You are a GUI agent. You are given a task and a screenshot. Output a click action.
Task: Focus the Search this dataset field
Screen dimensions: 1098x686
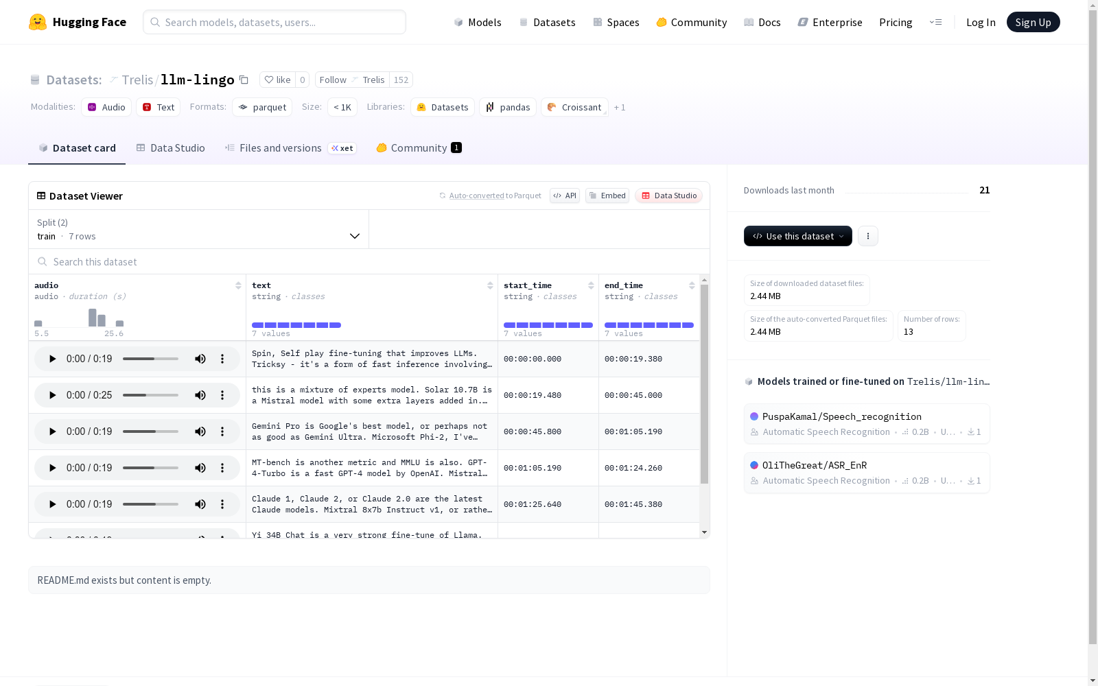[x=369, y=262]
